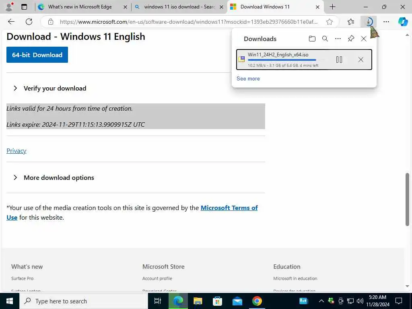The width and height of the screenshot is (412, 309).
Task: Search downloads with magnifier icon
Action: click(325, 39)
